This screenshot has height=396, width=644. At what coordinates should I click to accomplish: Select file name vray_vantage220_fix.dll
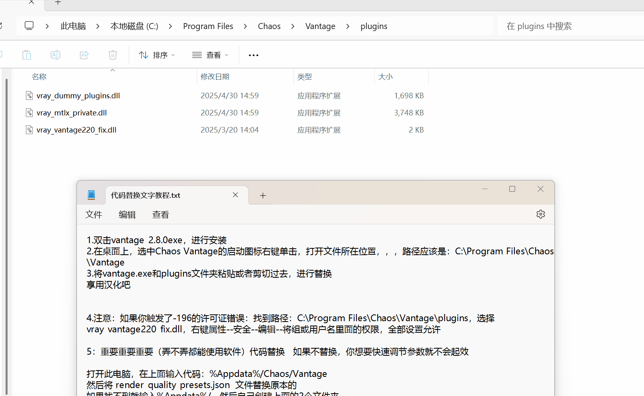[77, 130]
